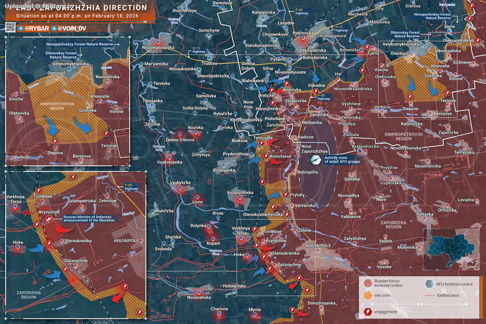
Task: Click the engagement icon left of Dorozhnyanka
Action: 292,309
